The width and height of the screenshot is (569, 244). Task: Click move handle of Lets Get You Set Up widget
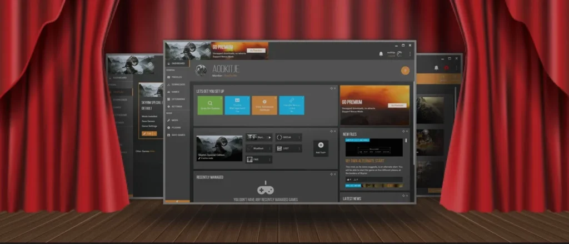(331, 88)
